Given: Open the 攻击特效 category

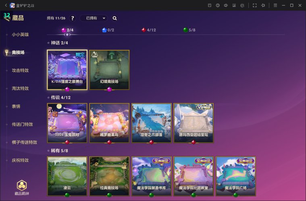Looking at the screenshot, I should (20, 70).
